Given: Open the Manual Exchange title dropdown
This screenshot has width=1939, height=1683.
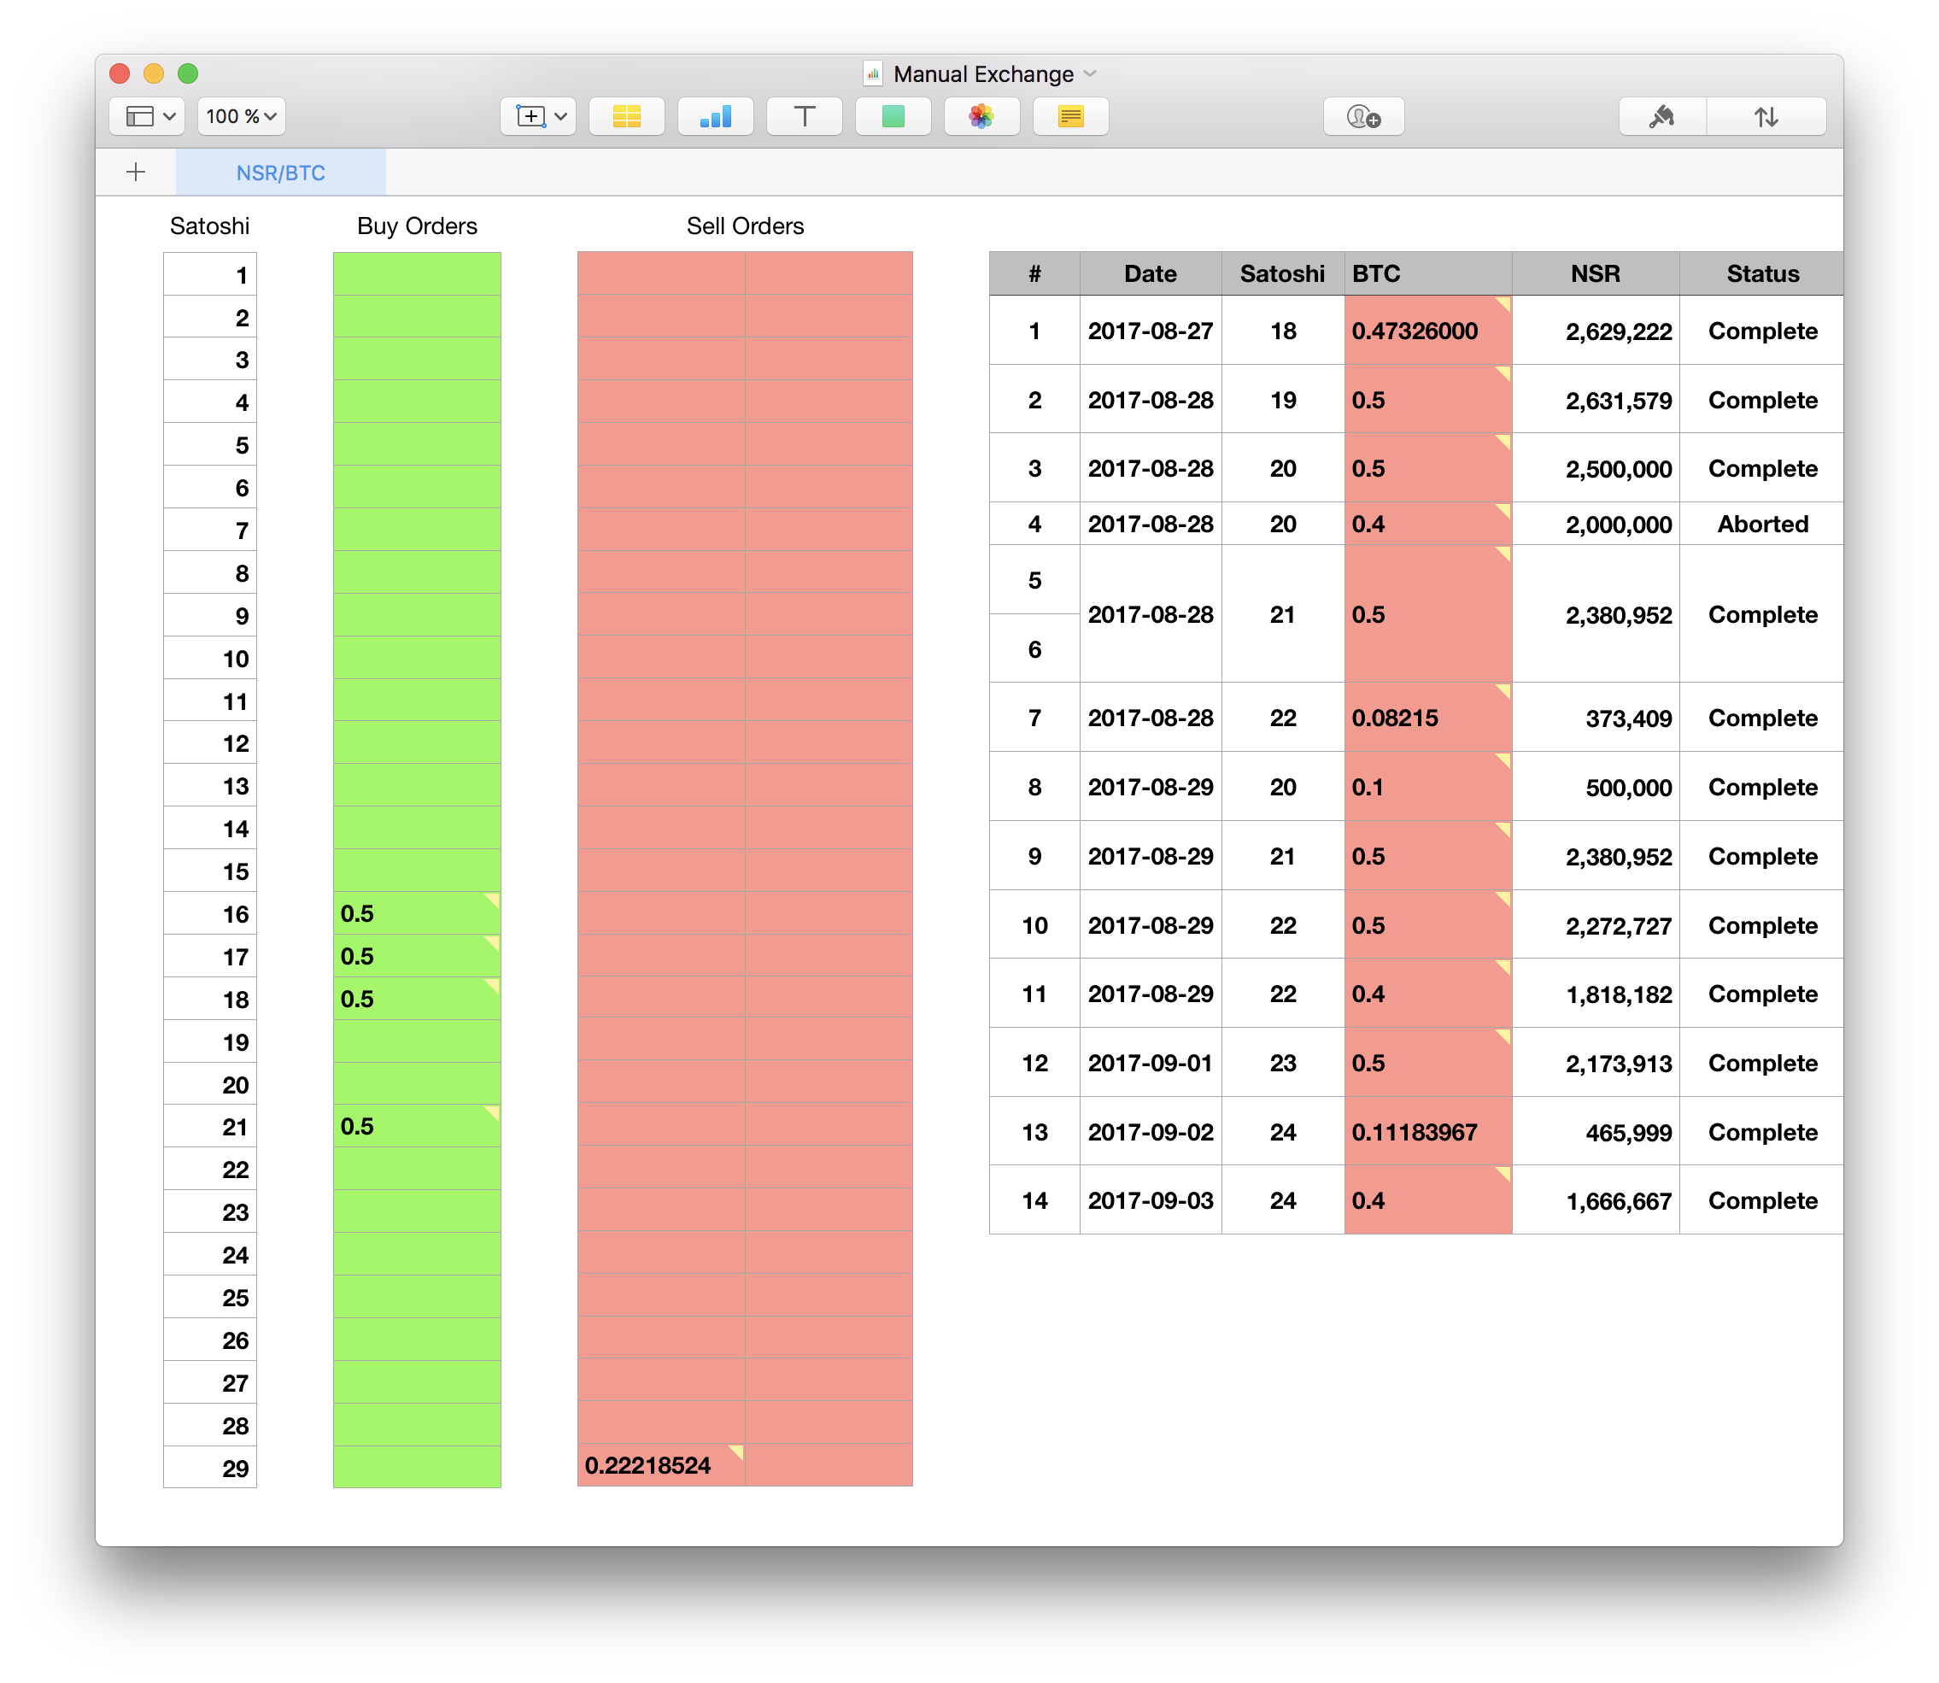Looking at the screenshot, I should (x=1090, y=73).
